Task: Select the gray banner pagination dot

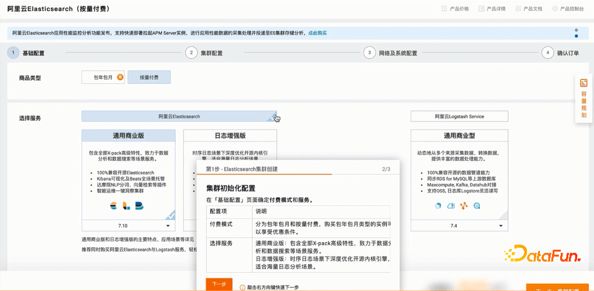Action: point(576,30)
